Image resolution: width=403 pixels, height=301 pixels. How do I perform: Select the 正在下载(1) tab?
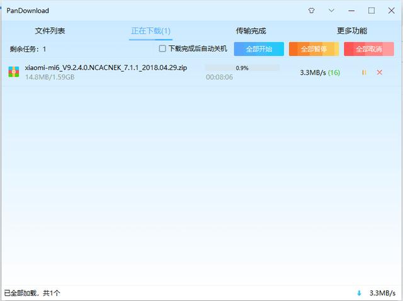point(150,31)
